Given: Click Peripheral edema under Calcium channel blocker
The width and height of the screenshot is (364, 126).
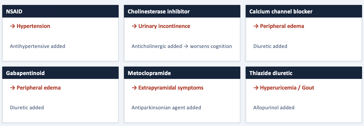Looking at the screenshot, I should (x=282, y=26).
